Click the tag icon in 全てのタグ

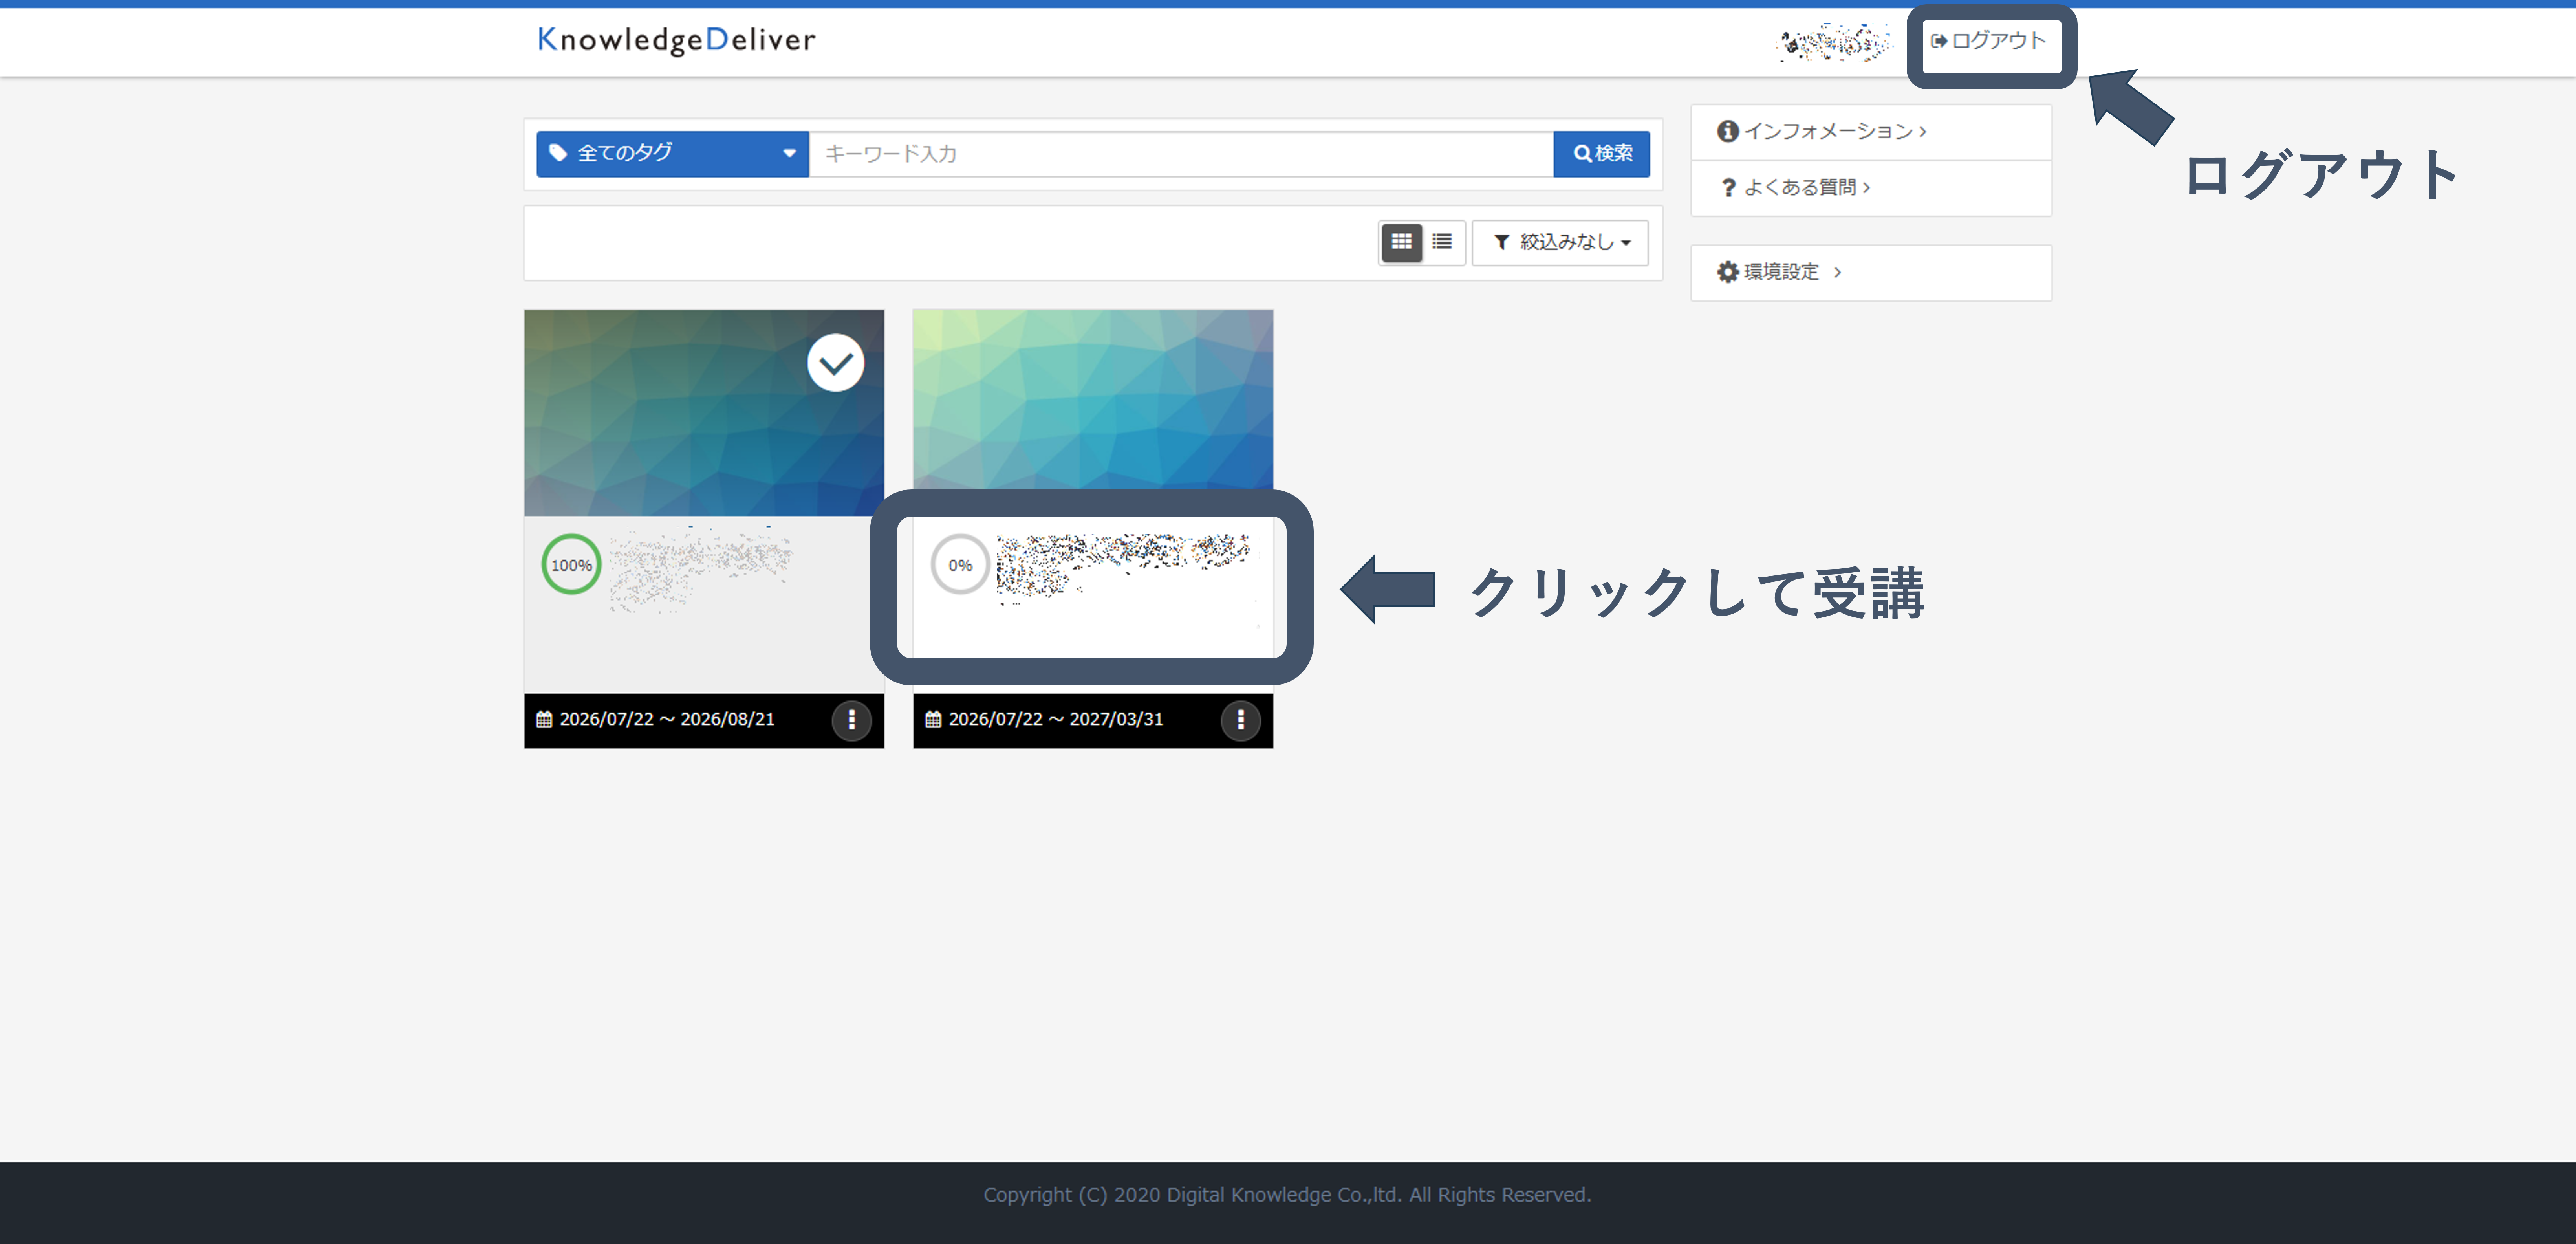coord(558,153)
